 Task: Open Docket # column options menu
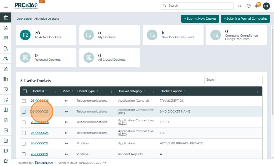55,91
